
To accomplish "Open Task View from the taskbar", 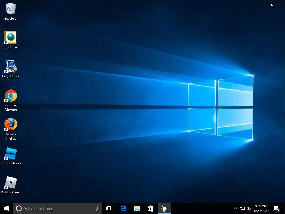I will tap(109, 208).
